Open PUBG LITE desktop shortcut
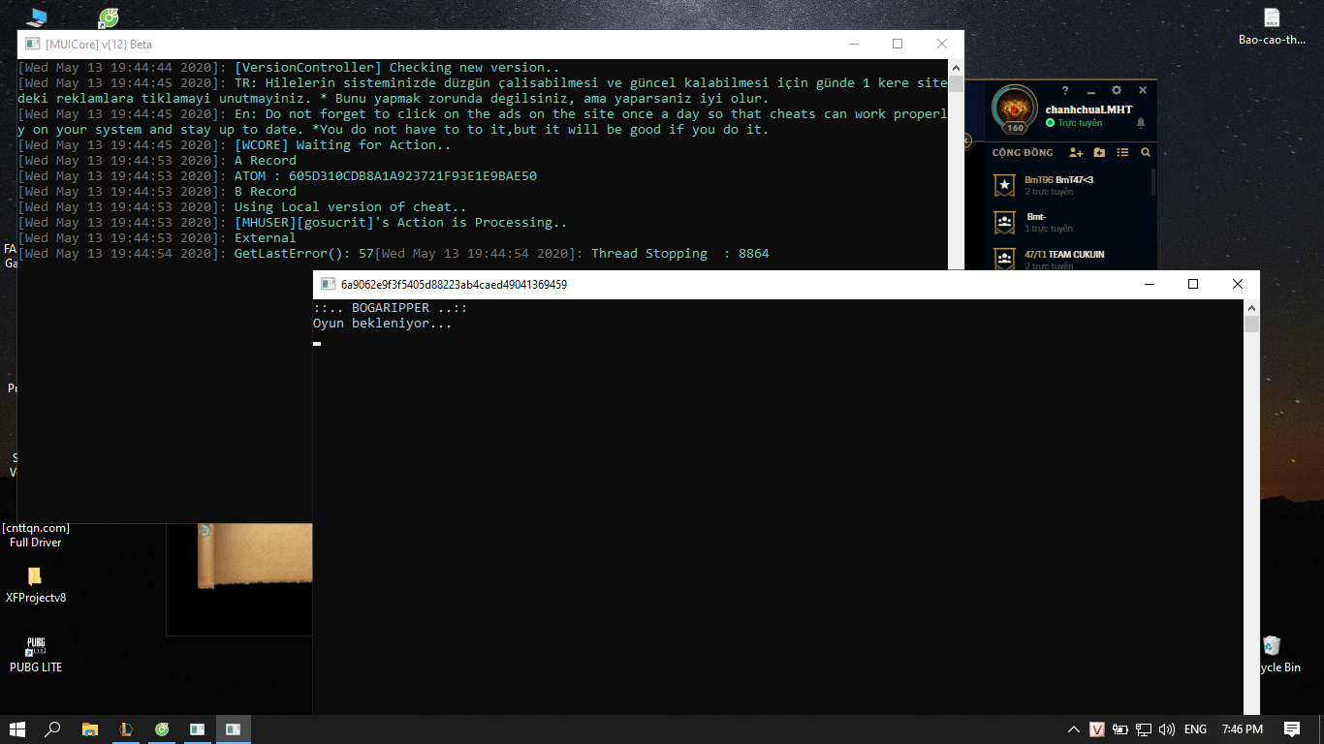The height and width of the screenshot is (744, 1324). point(36,655)
